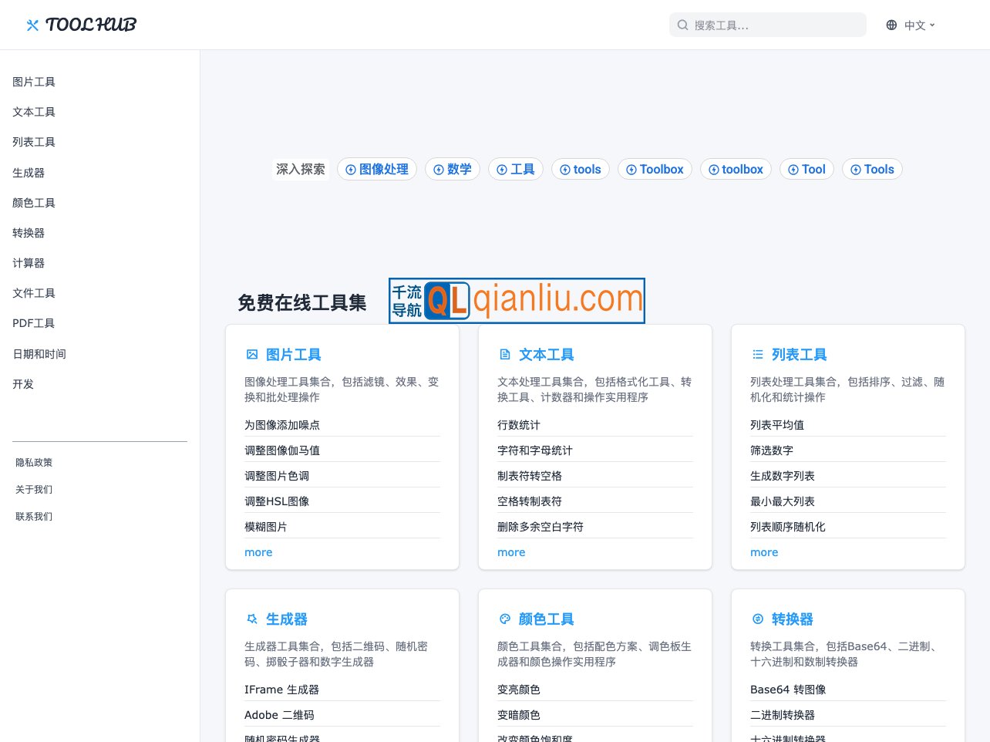Click the palette icon on the 颜色工具 card
The height and width of the screenshot is (742, 990).
[x=505, y=619]
